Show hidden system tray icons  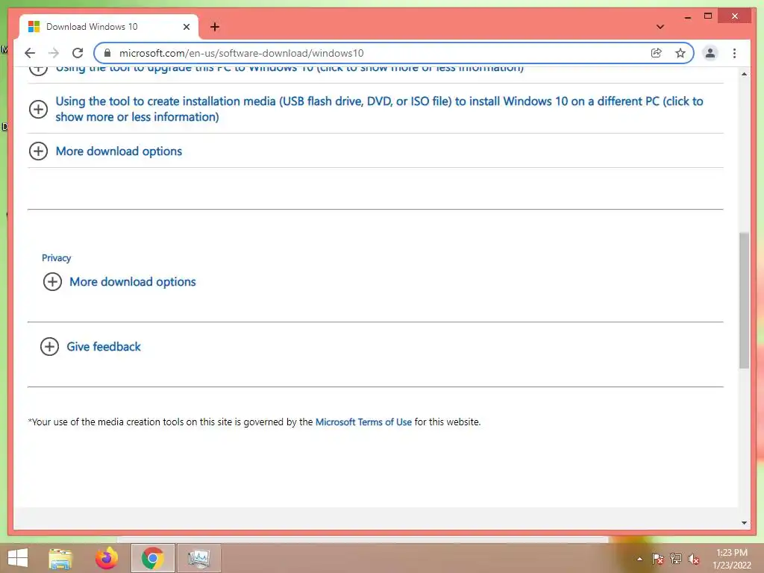[x=639, y=559]
